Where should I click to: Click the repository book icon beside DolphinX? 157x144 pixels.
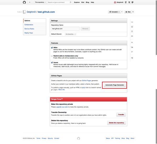pos(24,12)
